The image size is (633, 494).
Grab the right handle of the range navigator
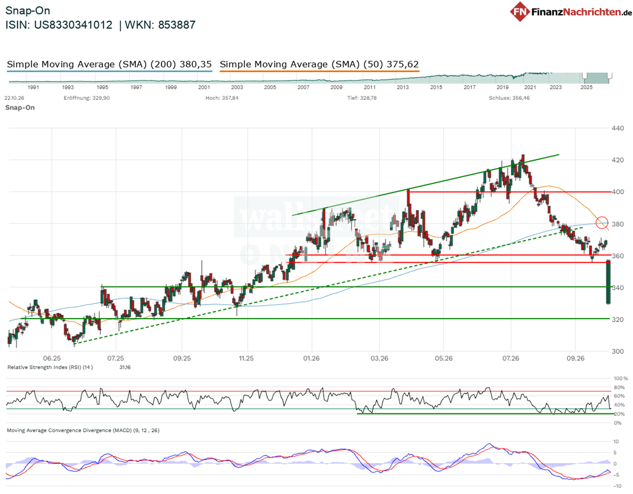tap(610, 76)
